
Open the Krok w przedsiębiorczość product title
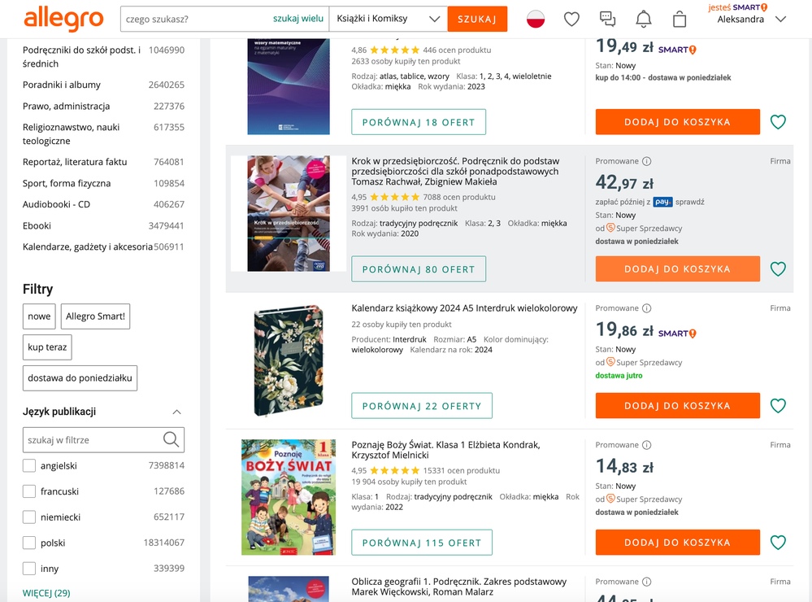click(455, 172)
